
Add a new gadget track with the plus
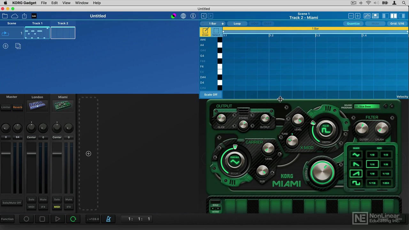click(x=89, y=154)
